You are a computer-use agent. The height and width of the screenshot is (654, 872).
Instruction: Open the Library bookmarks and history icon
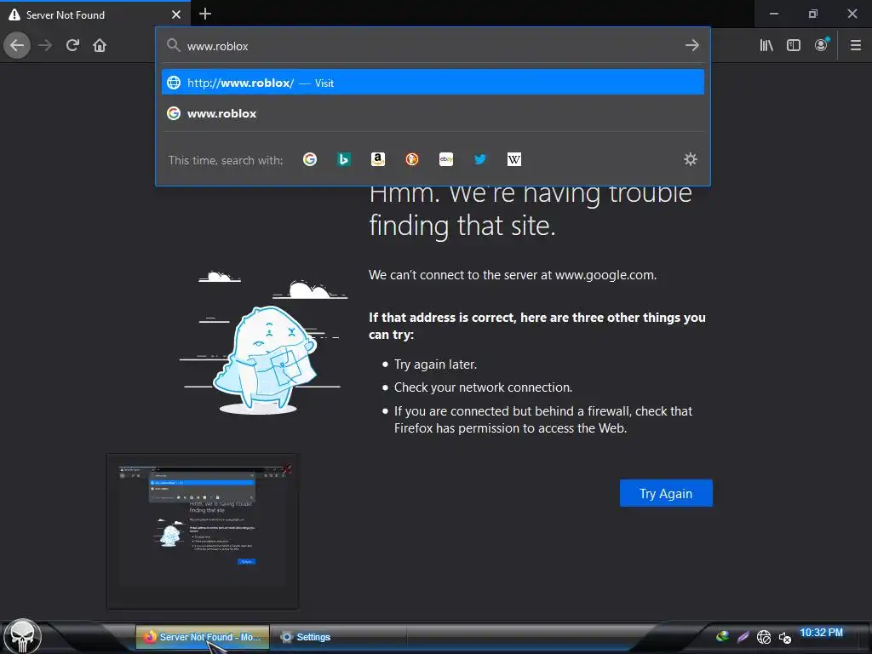[x=766, y=46]
